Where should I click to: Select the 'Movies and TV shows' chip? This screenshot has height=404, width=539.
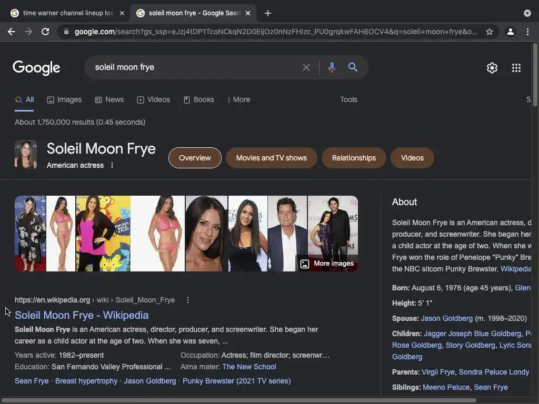tap(271, 158)
